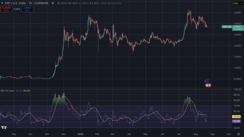Click the purple 42.09 value in RSI legend
Screen dimensions: 244x137
[x=19, y=91]
